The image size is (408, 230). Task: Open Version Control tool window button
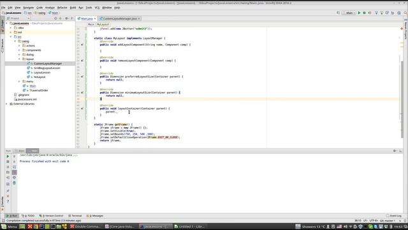click(51, 216)
